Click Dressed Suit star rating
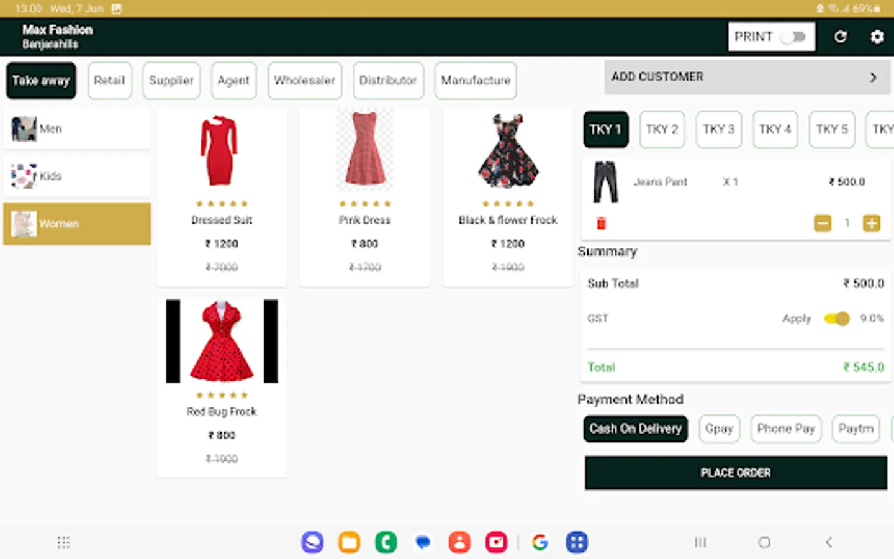This screenshot has width=894, height=559. click(222, 204)
